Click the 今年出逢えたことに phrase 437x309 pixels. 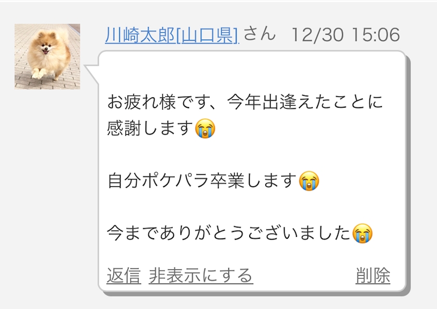coord(305,102)
